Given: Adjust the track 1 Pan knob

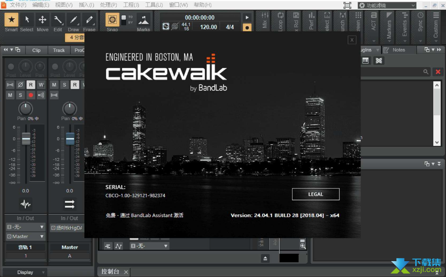Looking at the screenshot, I should (x=25, y=109).
